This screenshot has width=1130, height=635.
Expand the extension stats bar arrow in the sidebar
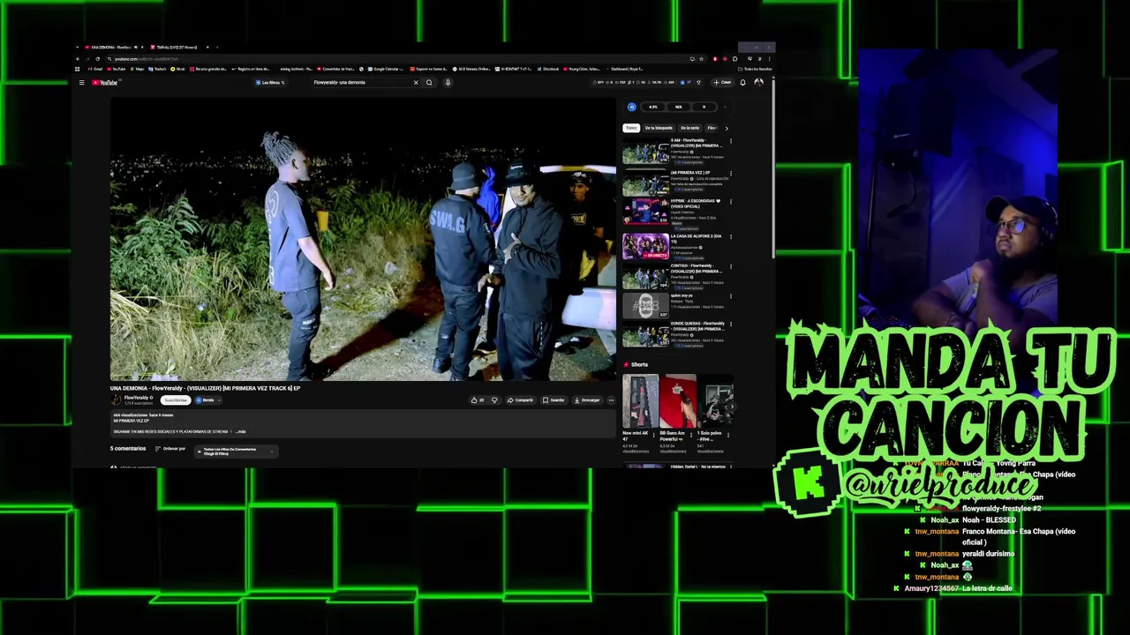point(725,107)
